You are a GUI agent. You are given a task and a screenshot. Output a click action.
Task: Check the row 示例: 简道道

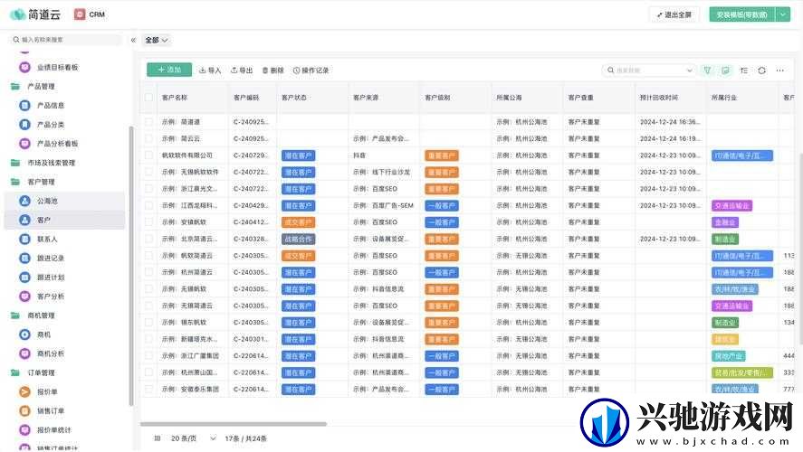[x=149, y=122]
